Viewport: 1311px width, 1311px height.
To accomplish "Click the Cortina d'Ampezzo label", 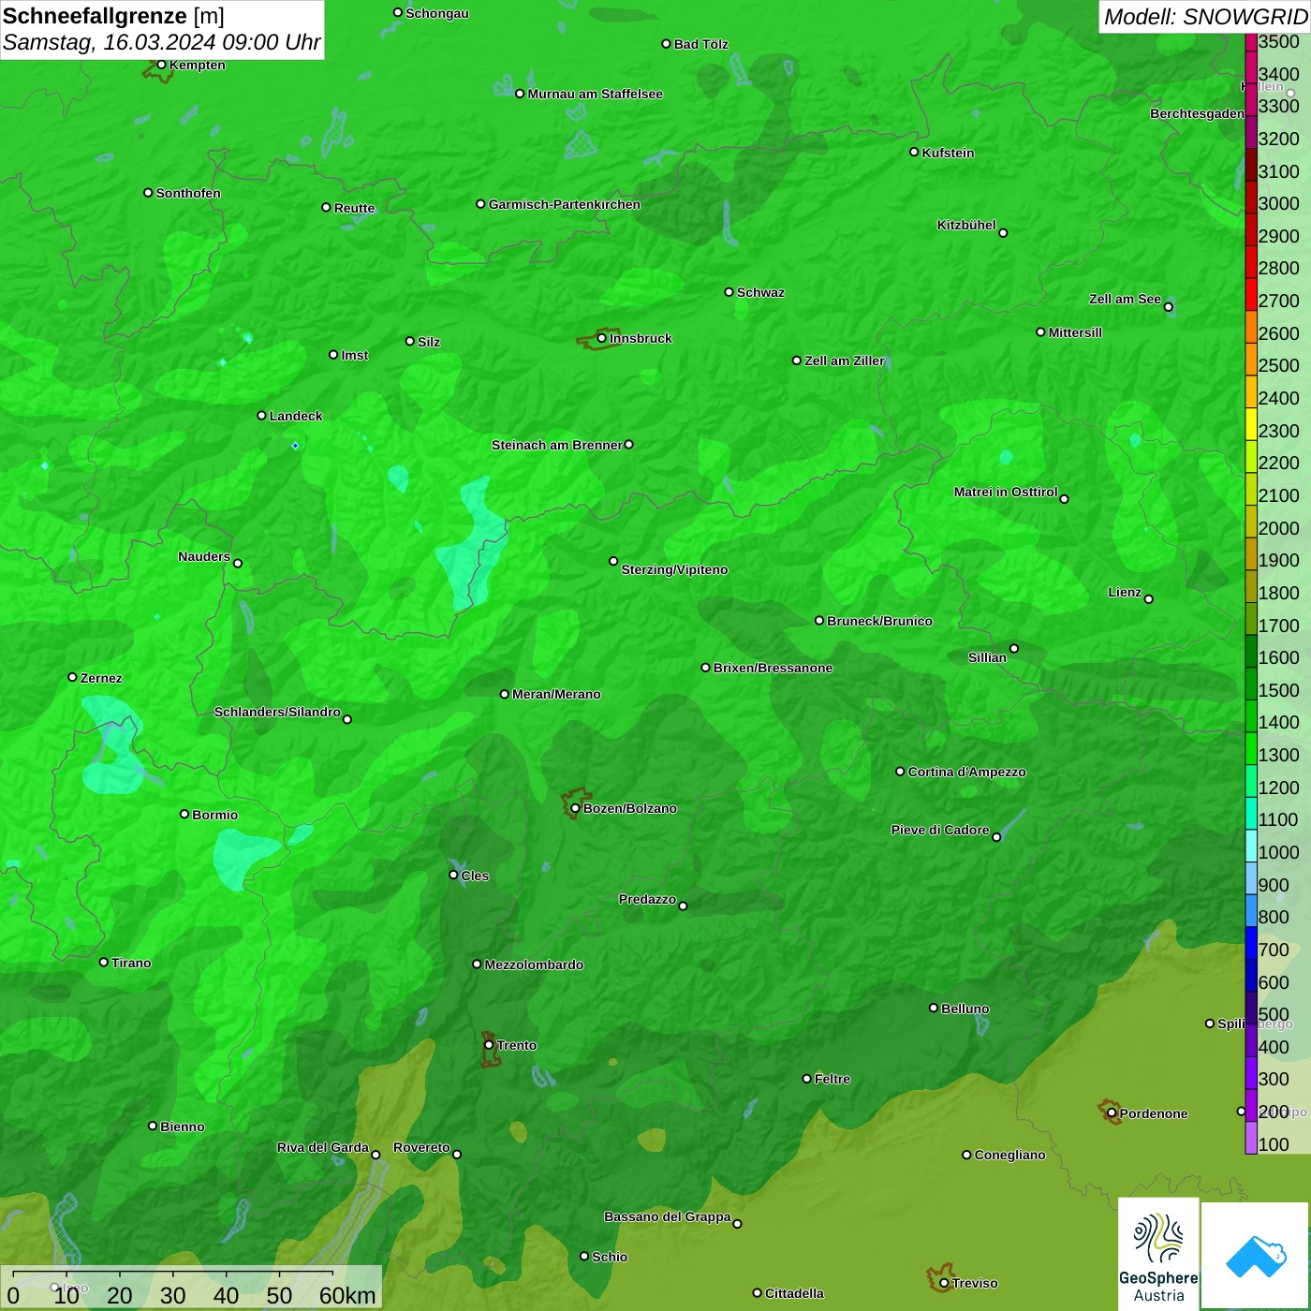I will 967,772.
